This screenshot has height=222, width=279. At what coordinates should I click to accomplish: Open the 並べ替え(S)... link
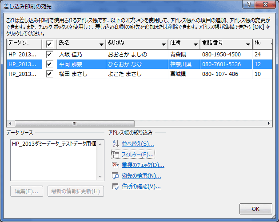pos(138,144)
